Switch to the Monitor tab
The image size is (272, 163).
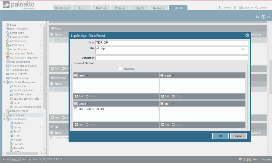(x=101, y=8)
